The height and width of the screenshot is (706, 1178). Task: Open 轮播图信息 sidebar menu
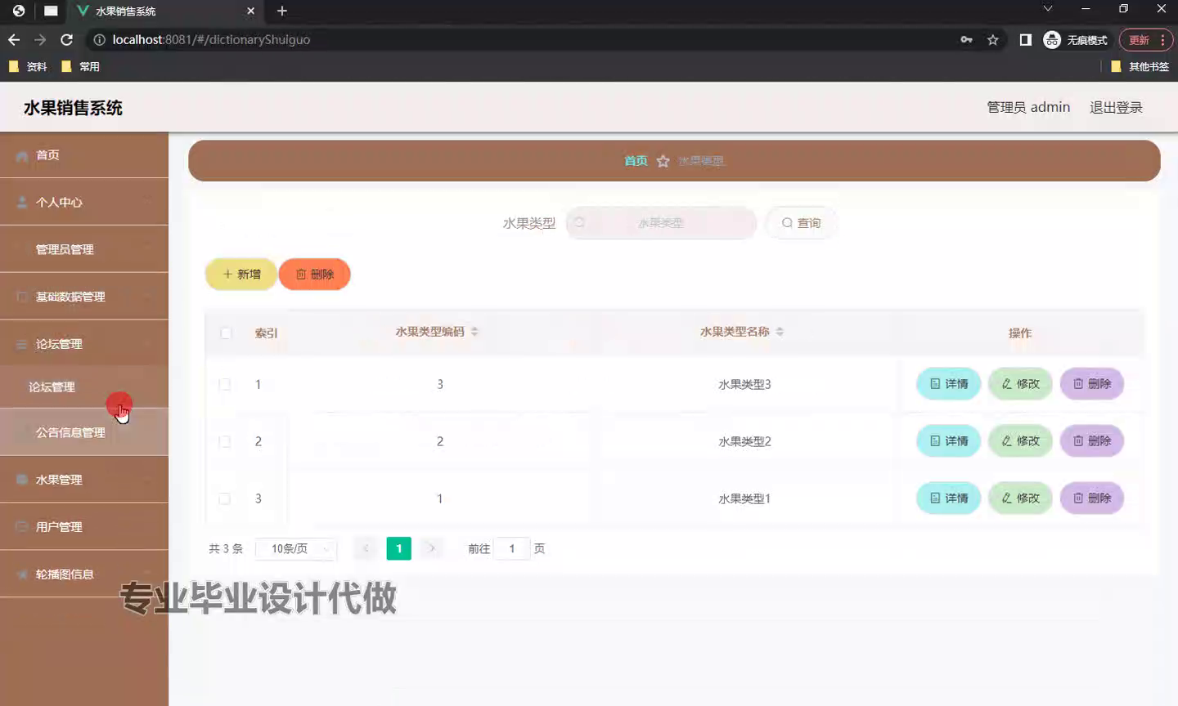pyautogui.click(x=84, y=574)
